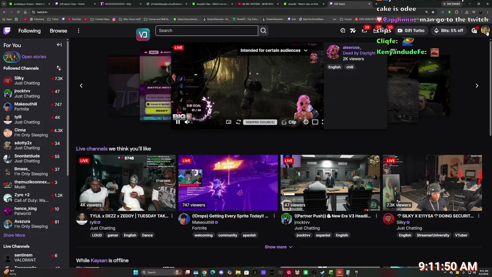
Task: Expand the 'Intended for certain audiences' notice
Action: pos(274,50)
